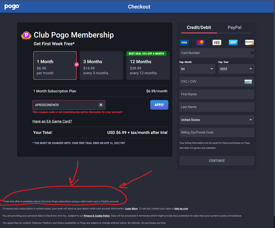This screenshot has width=275, height=228.
Task: Click the Mastercard icon
Action: 200,42
